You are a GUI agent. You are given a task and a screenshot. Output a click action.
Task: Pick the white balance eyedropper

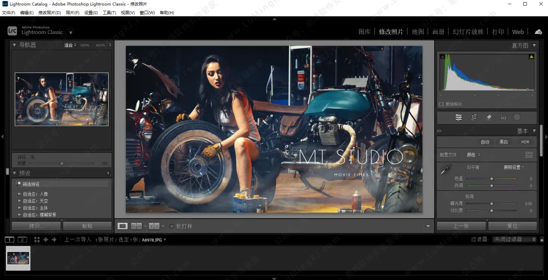click(446, 170)
